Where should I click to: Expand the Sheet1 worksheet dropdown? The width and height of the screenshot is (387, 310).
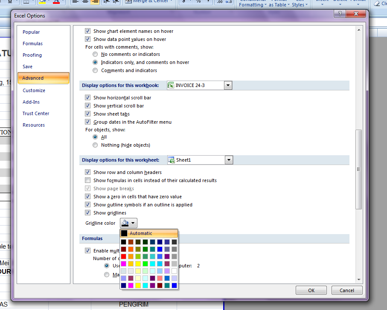coord(229,160)
